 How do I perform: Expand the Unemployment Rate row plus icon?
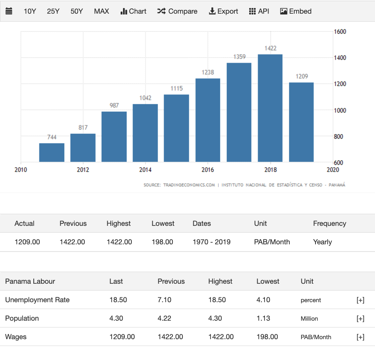[360, 300]
